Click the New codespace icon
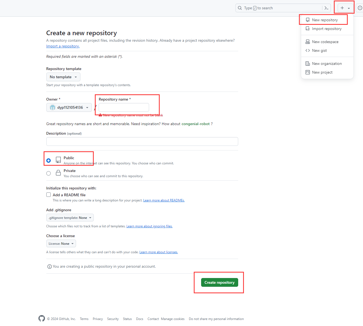This screenshot has height=326, width=363. pos(308,42)
